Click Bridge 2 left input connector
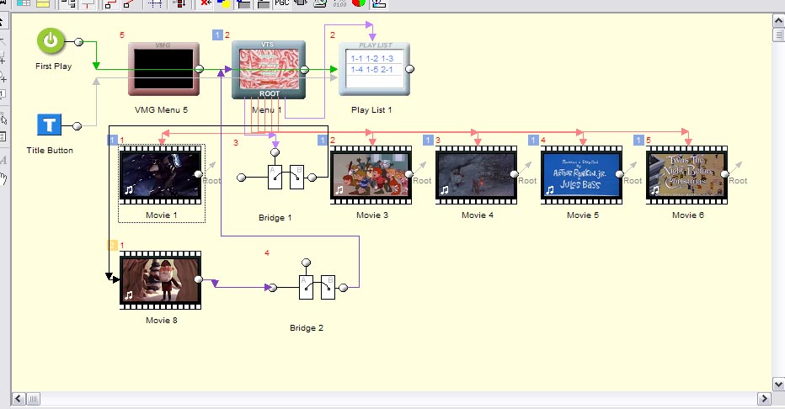785x409 pixels. click(x=272, y=288)
